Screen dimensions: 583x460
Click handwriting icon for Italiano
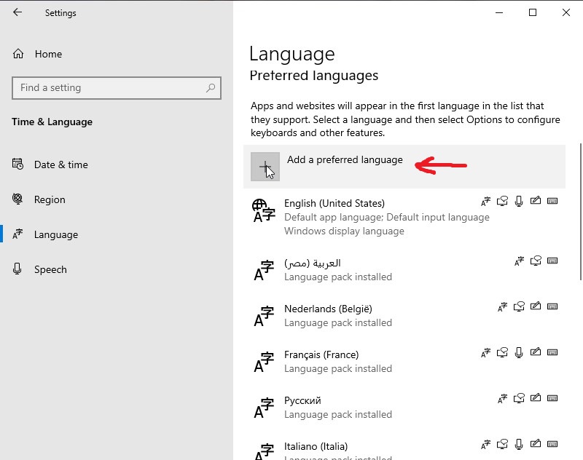536,444
